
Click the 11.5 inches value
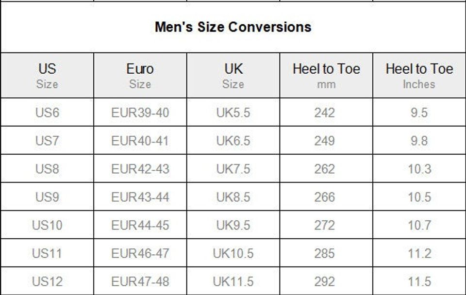tap(419, 281)
